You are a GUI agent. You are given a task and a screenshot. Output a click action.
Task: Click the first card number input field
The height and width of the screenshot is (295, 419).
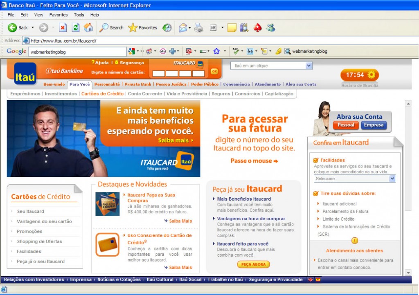pos(159,74)
